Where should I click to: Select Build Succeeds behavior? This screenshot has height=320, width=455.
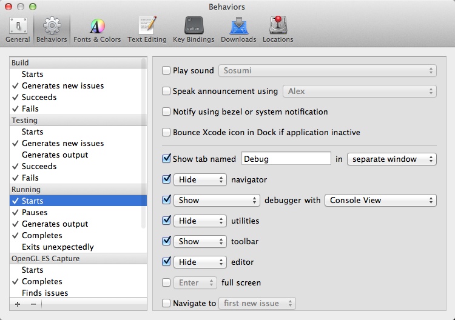click(78, 97)
